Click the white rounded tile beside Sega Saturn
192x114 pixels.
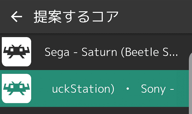tap(16, 52)
